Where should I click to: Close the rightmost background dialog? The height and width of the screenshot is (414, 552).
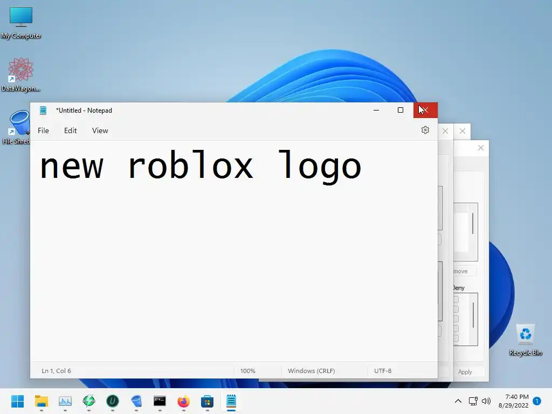(x=481, y=148)
